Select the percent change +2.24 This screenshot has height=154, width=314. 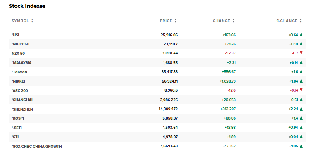click(x=294, y=109)
